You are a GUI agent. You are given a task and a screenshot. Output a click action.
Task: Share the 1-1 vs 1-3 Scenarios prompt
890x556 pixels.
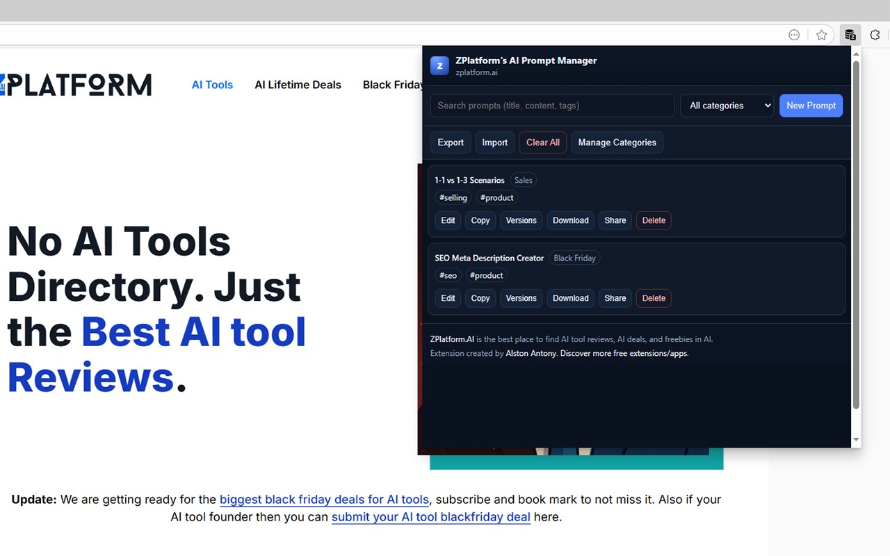click(615, 220)
